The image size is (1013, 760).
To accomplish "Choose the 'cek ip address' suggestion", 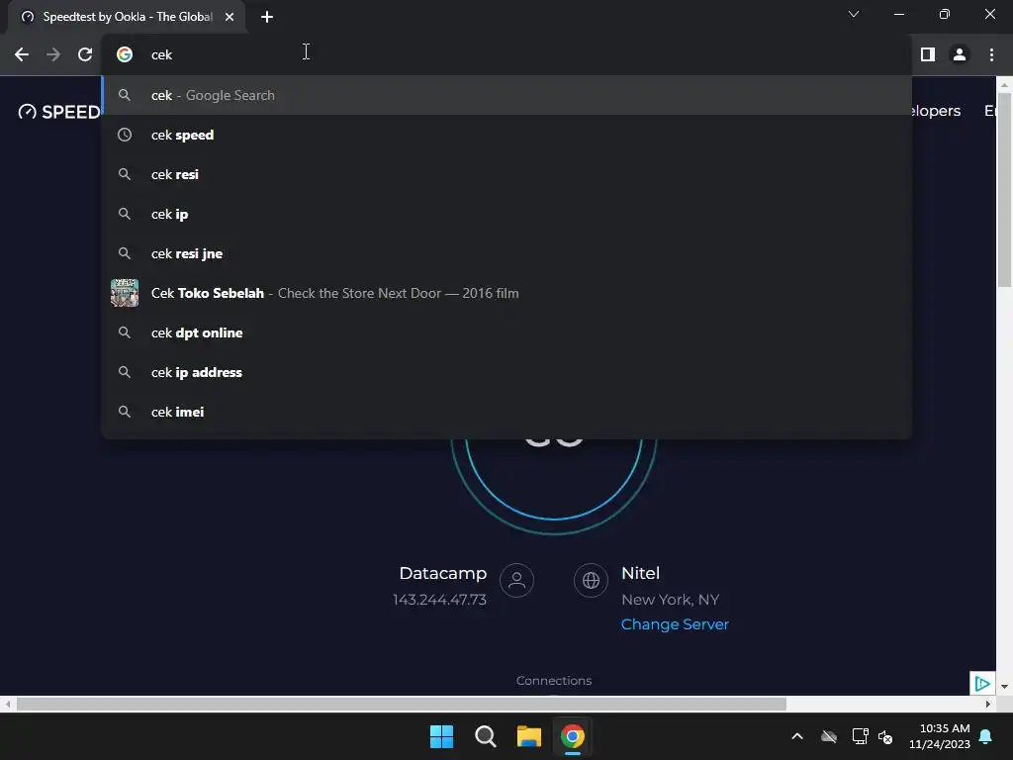I will click(507, 372).
